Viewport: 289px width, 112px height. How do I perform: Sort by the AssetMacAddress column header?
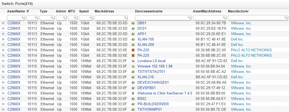207,11
